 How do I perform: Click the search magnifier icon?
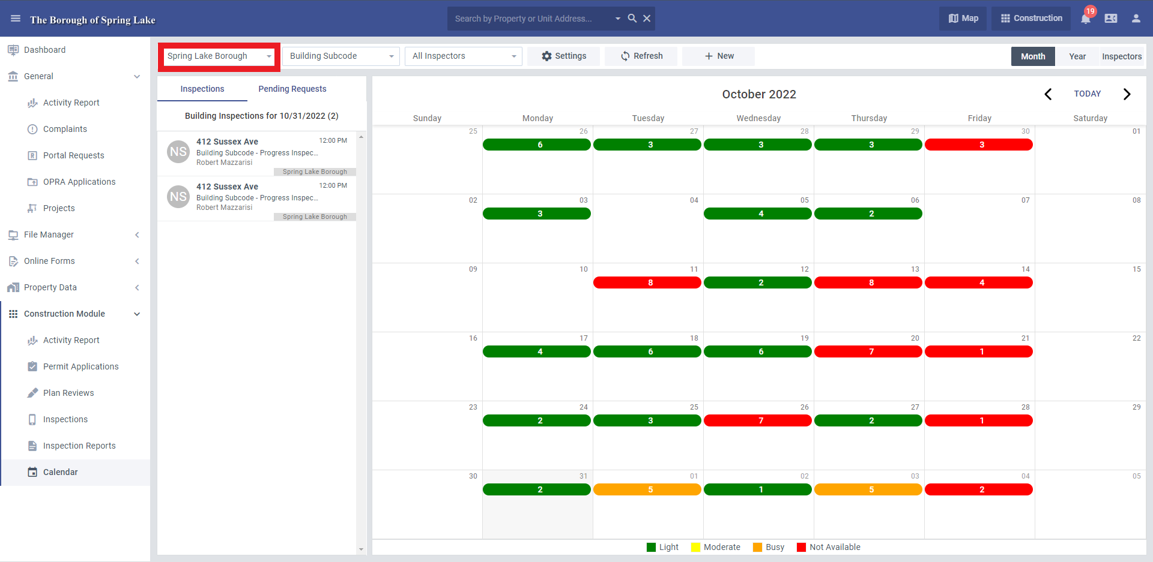click(x=632, y=19)
